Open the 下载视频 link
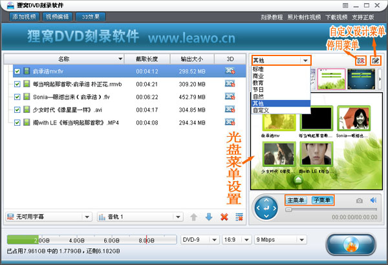The image size is (388, 265). 336,17
